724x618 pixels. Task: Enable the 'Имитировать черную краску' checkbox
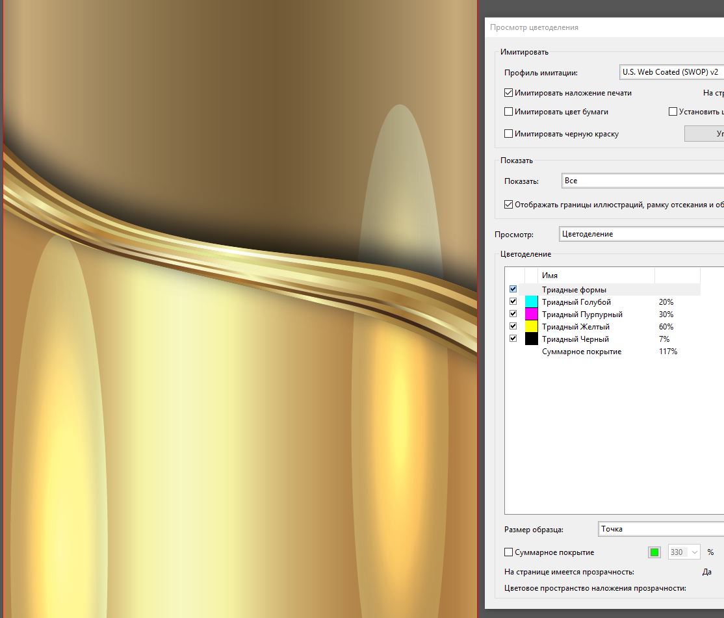click(x=508, y=134)
